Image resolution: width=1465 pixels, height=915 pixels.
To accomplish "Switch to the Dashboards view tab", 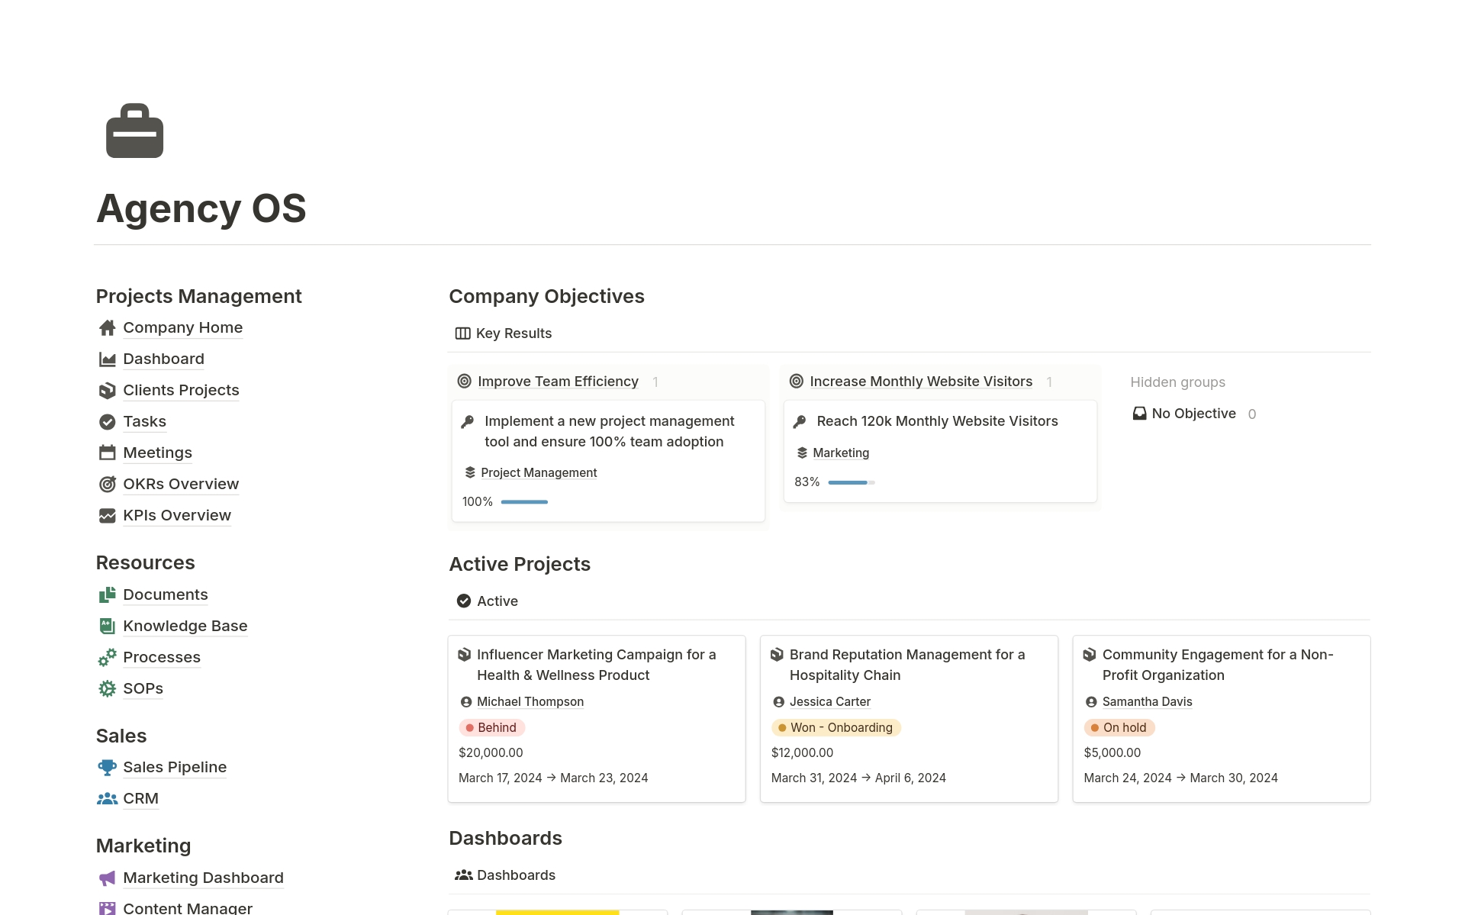I will 505,875.
